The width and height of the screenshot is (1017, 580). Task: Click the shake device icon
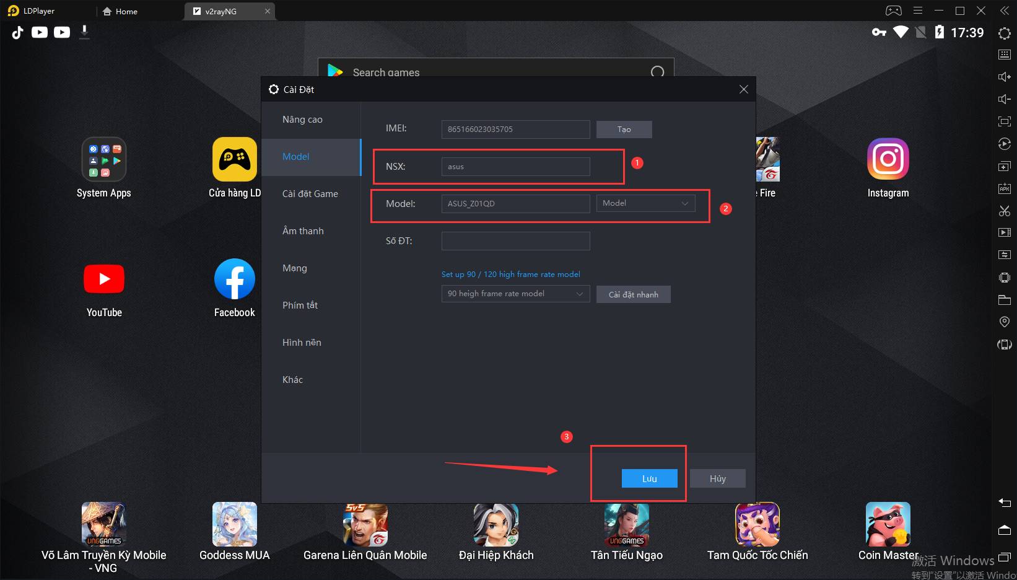pos(1005,278)
